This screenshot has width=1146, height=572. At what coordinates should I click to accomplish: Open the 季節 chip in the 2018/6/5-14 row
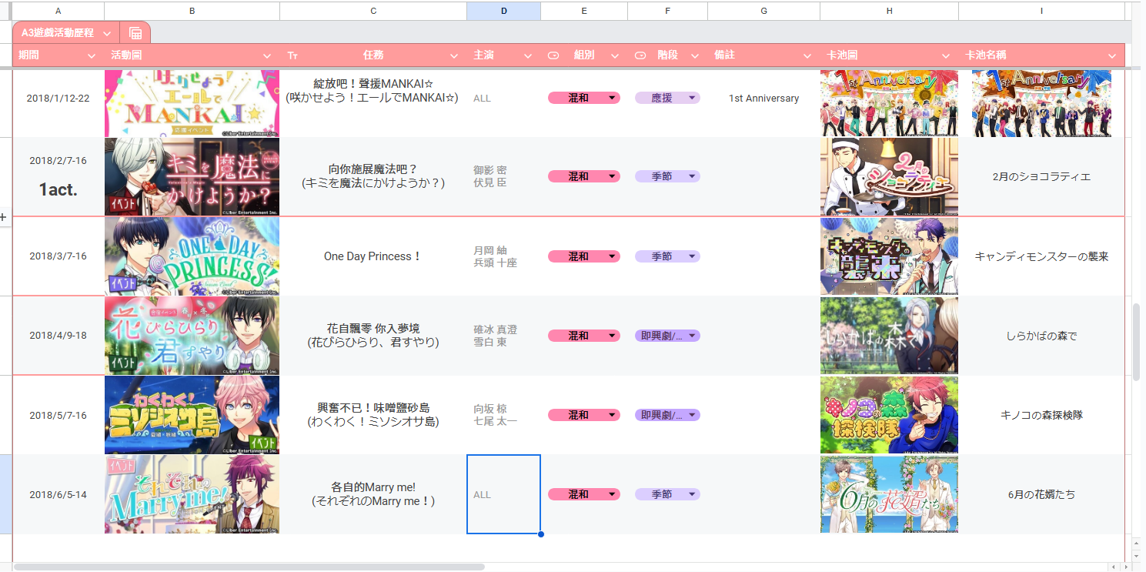click(667, 494)
